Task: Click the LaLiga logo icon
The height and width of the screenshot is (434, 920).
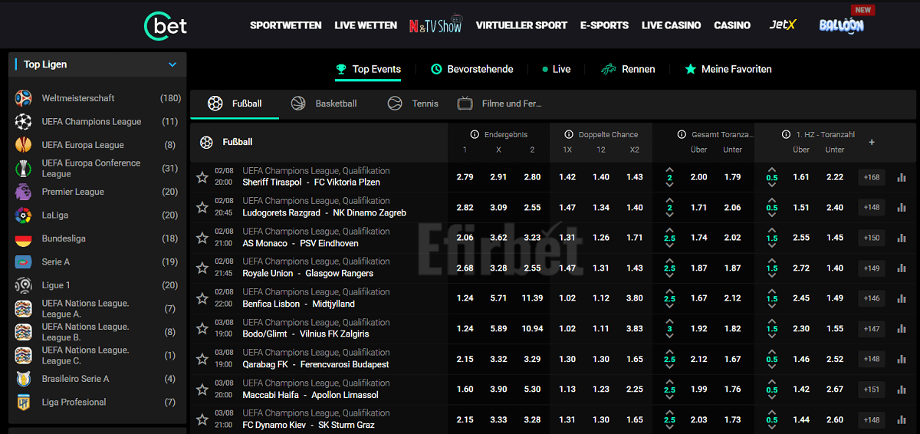Action: click(x=24, y=215)
